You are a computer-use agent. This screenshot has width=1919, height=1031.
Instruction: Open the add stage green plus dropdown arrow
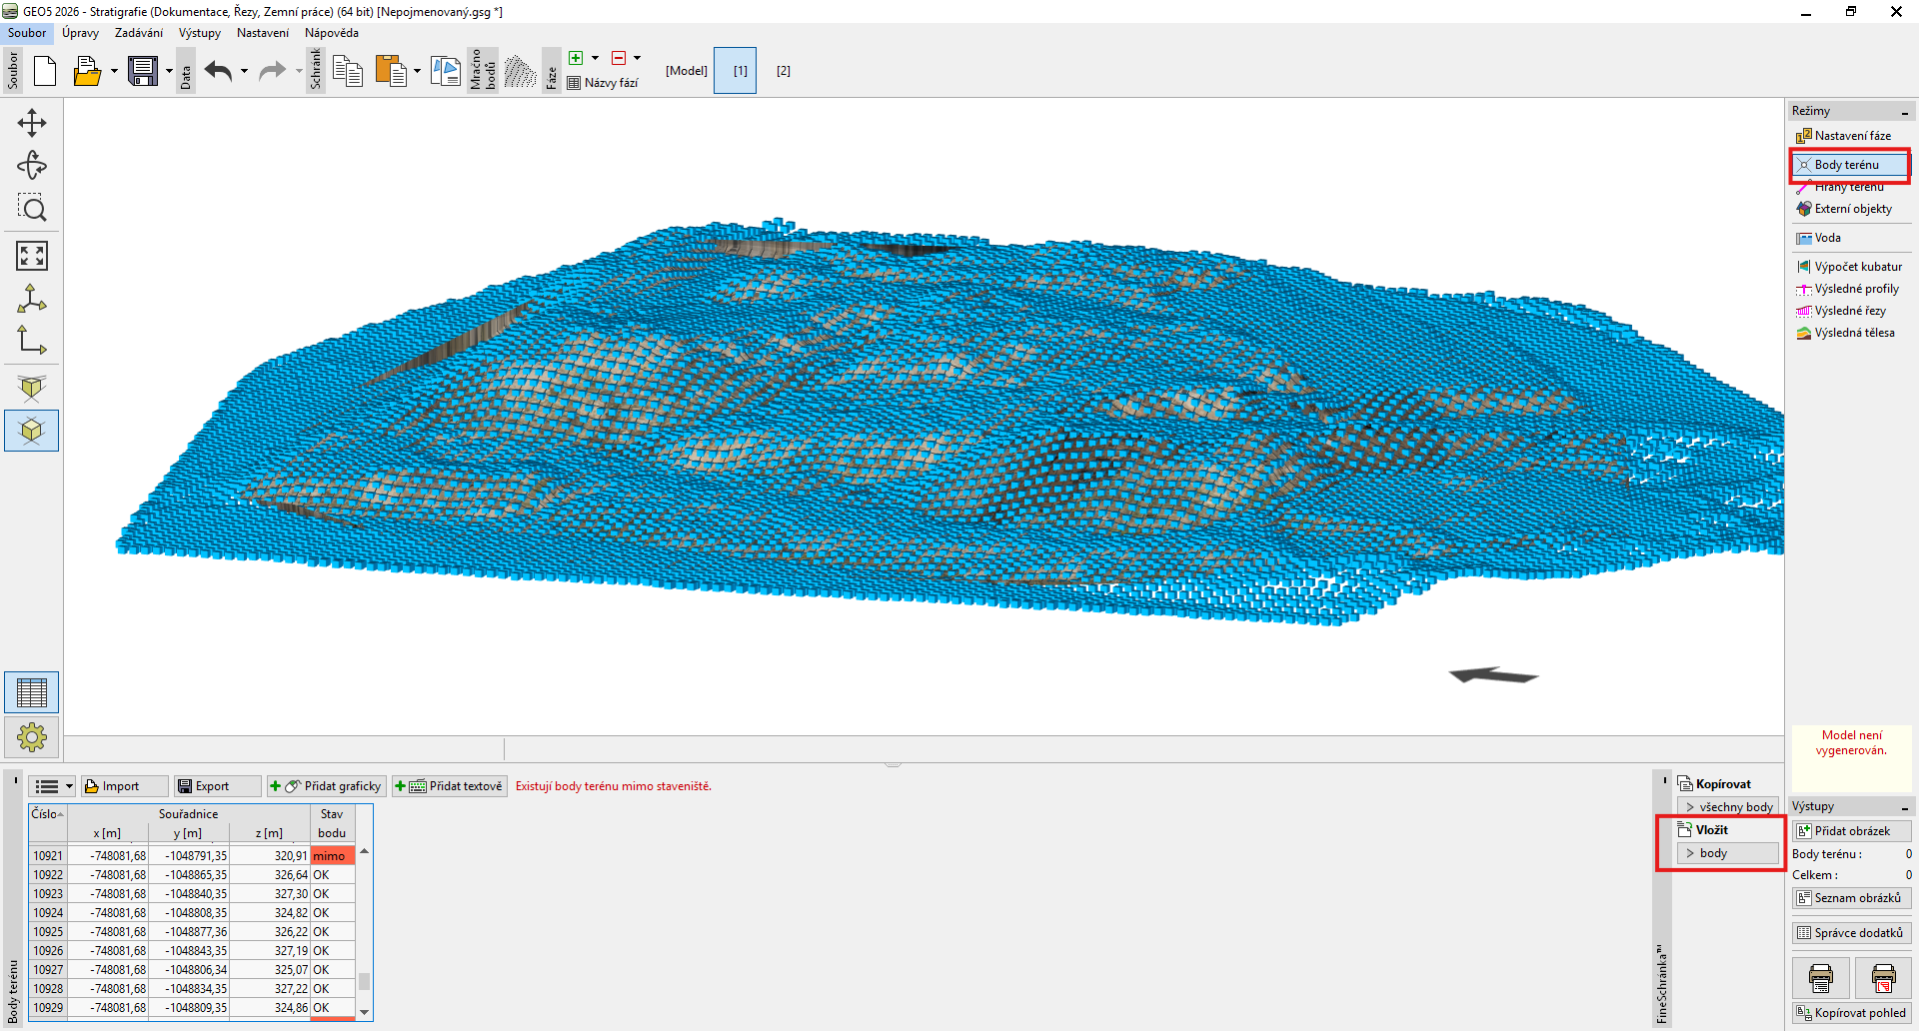[x=596, y=58]
